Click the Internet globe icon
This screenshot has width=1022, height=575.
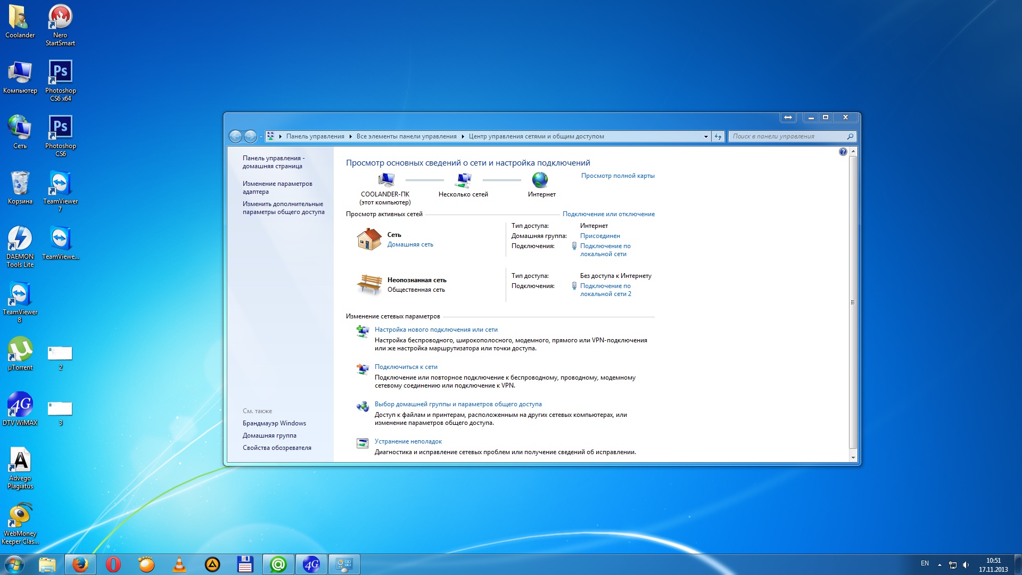pyautogui.click(x=540, y=180)
